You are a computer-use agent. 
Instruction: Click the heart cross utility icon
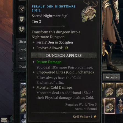pyautogui.click(x=21, y=29)
